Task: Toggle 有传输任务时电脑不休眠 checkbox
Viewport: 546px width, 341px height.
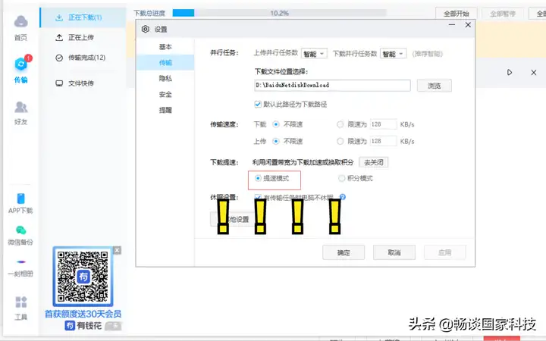Action: (258, 197)
